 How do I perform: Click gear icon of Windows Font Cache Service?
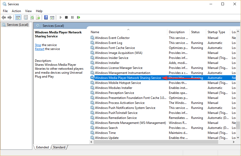tap(92, 48)
